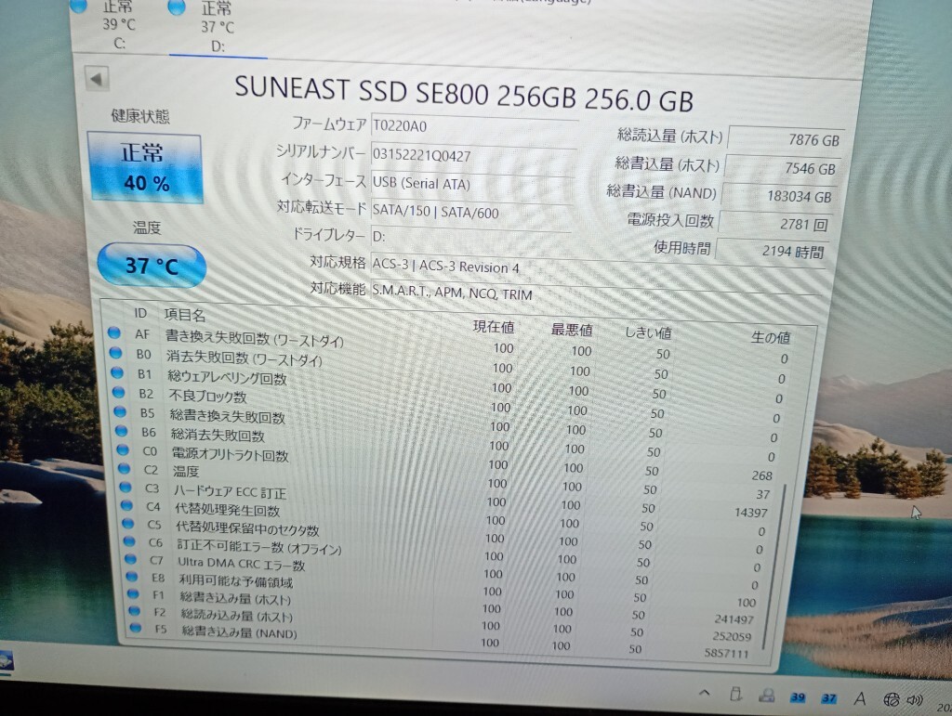Viewport: 952px width, 716px height.
Task: Click the USB device tray icon
Action: 736,694
